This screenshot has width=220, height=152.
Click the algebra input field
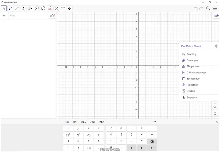tap(29, 16)
